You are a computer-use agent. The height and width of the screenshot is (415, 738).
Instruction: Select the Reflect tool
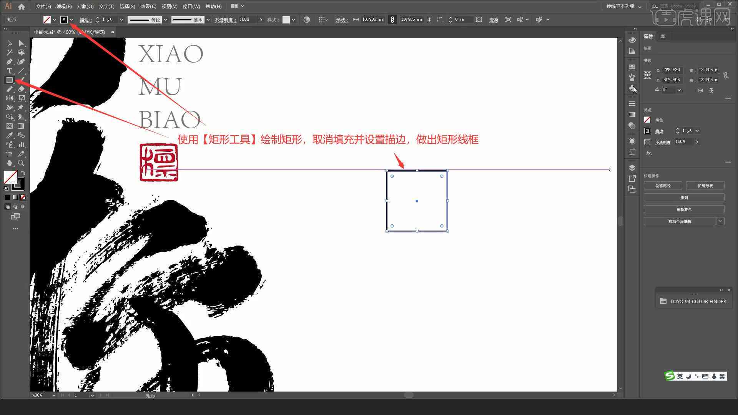(x=10, y=98)
